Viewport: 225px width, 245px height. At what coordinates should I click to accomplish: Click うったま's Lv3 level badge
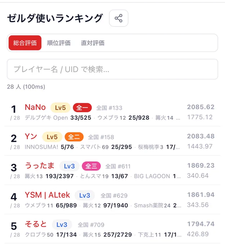click(69, 166)
